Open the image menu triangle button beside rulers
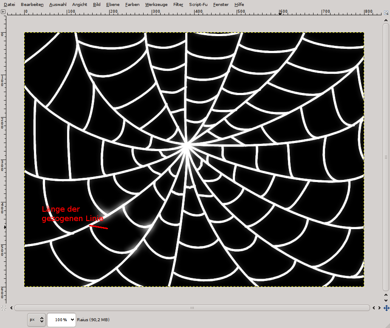Image resolution: width=390 pixels, height=328 pixels. coord(3,11)
